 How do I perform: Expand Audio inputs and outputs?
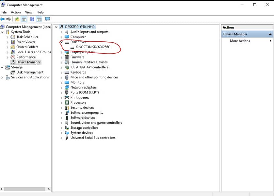click(61, 32)
